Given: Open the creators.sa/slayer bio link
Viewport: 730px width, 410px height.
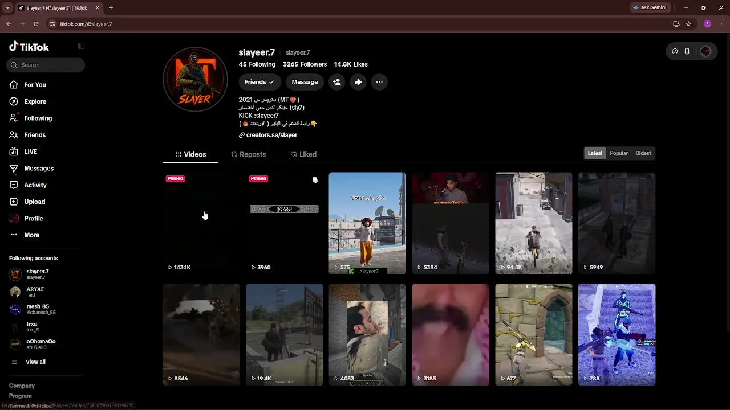Looking at the screenshot, I should [x=271, y=135].
